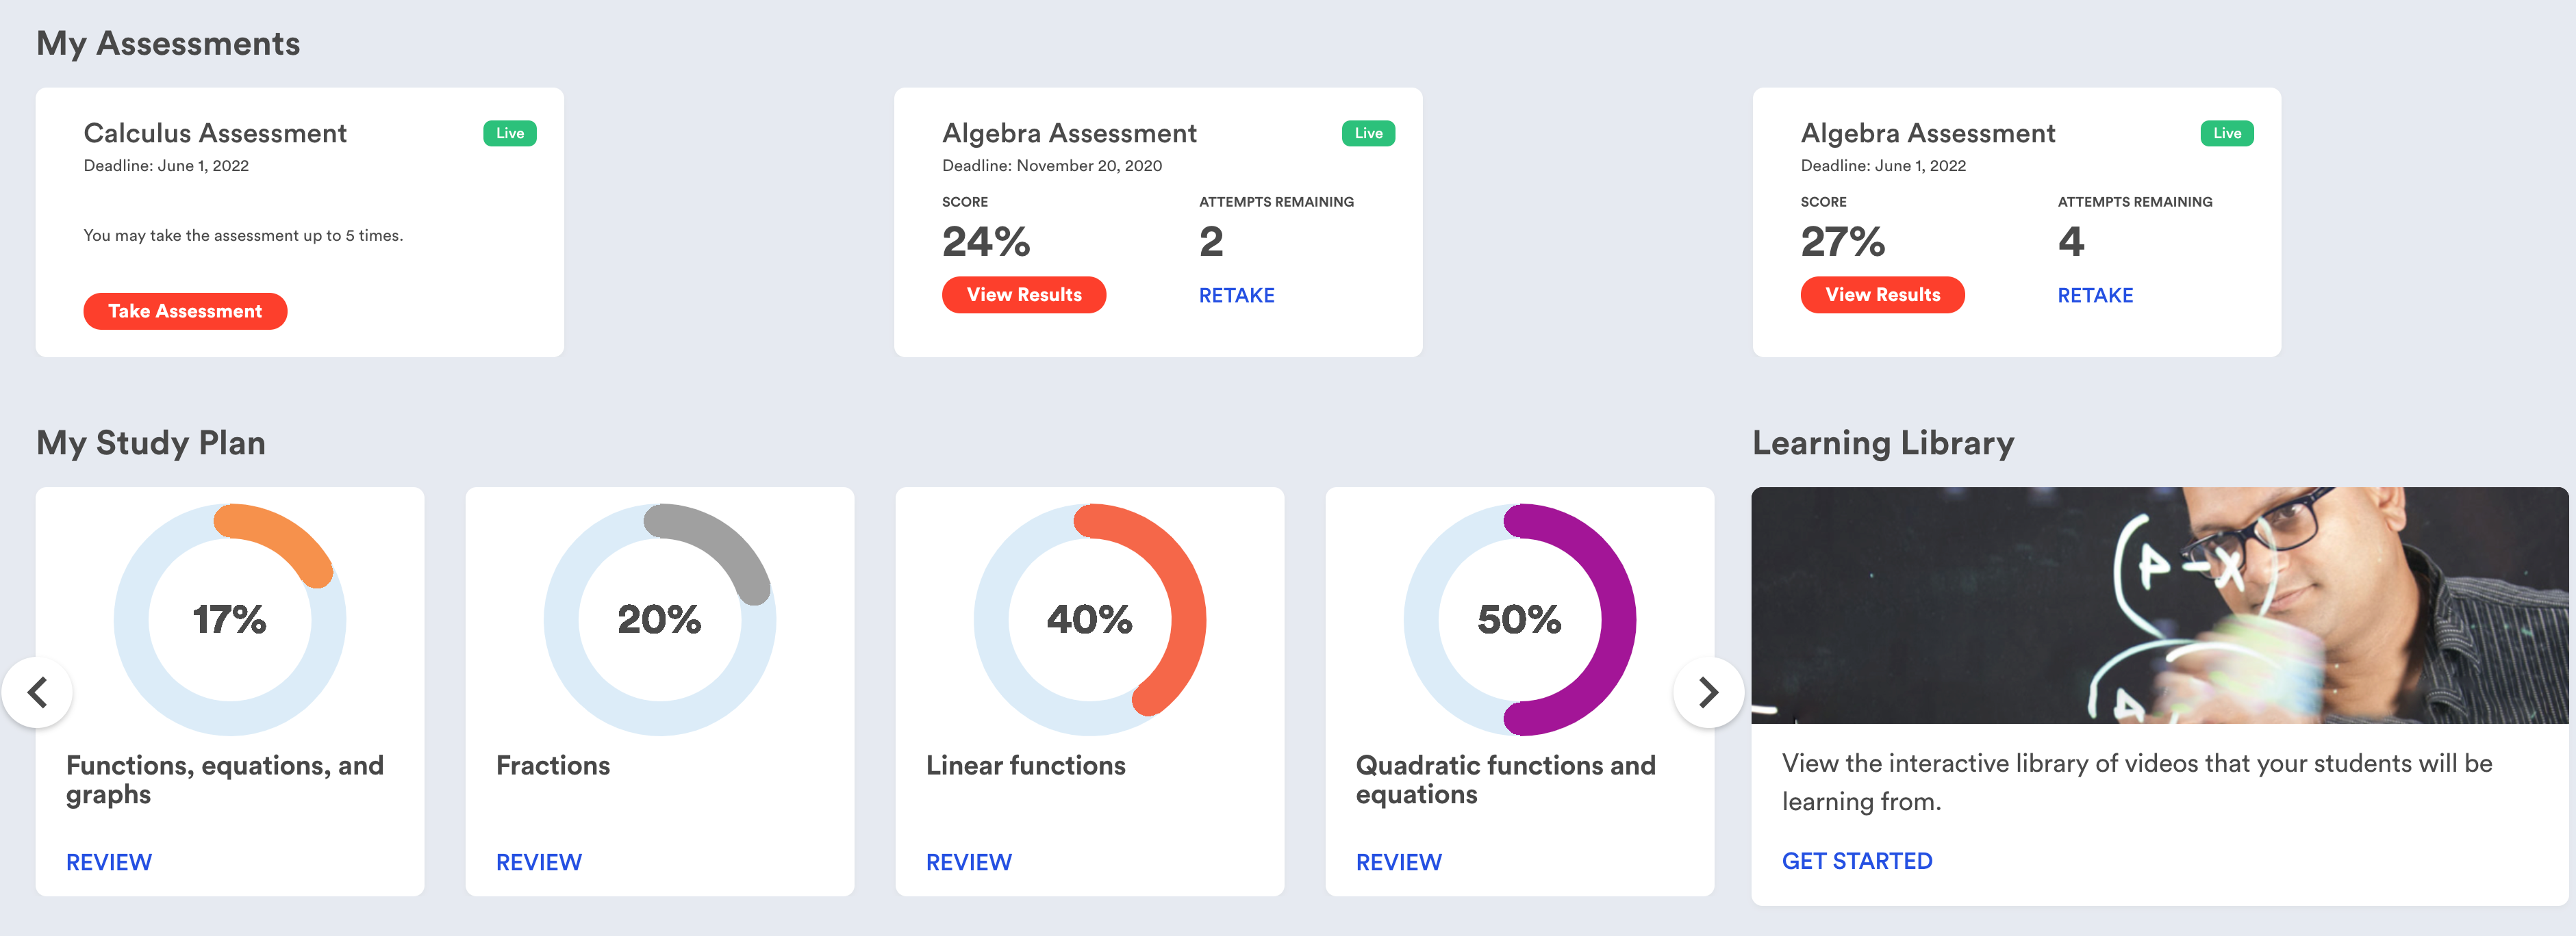This screenshot has width=2576, height=936.
Task: Click the Live badge on Calculus Assessment
Action: [x=510, y=134]
